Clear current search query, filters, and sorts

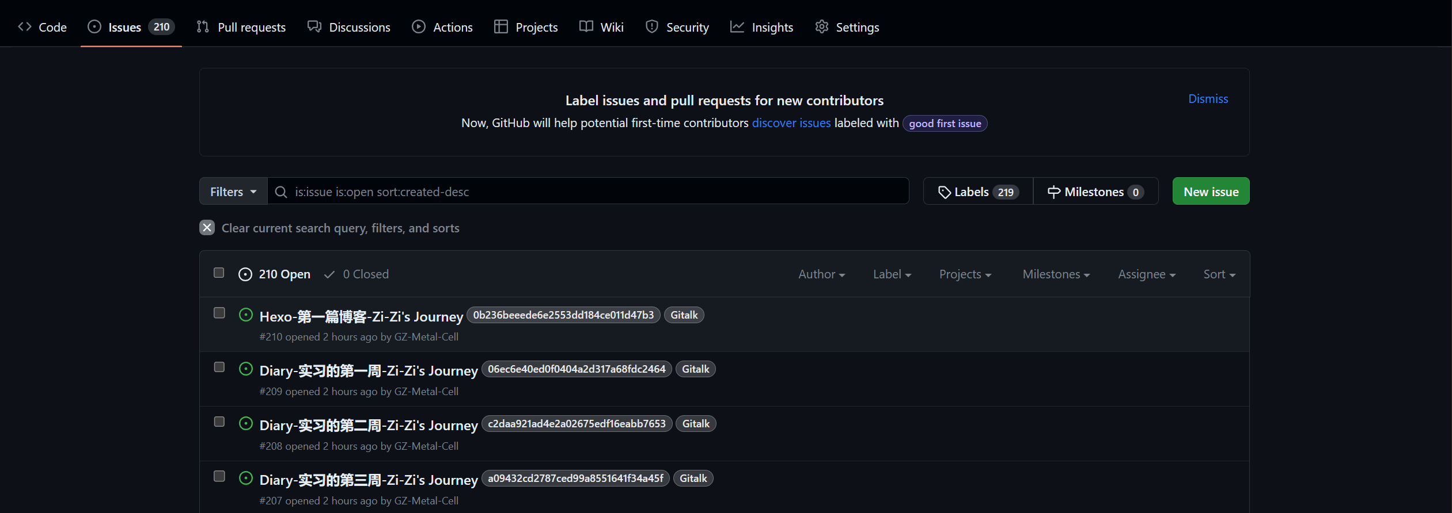pyautogui.click(x=329, y=228)
